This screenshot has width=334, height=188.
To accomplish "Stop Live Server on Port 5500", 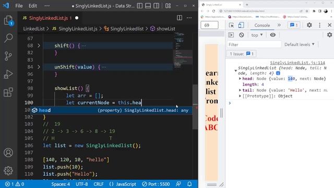I will tap(156, 184).
